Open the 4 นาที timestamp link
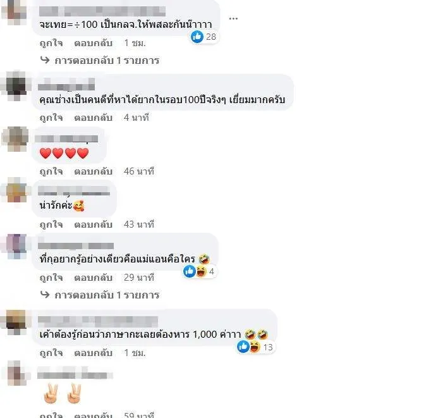This screenshot has height=418, width=438. coord(137,118)
